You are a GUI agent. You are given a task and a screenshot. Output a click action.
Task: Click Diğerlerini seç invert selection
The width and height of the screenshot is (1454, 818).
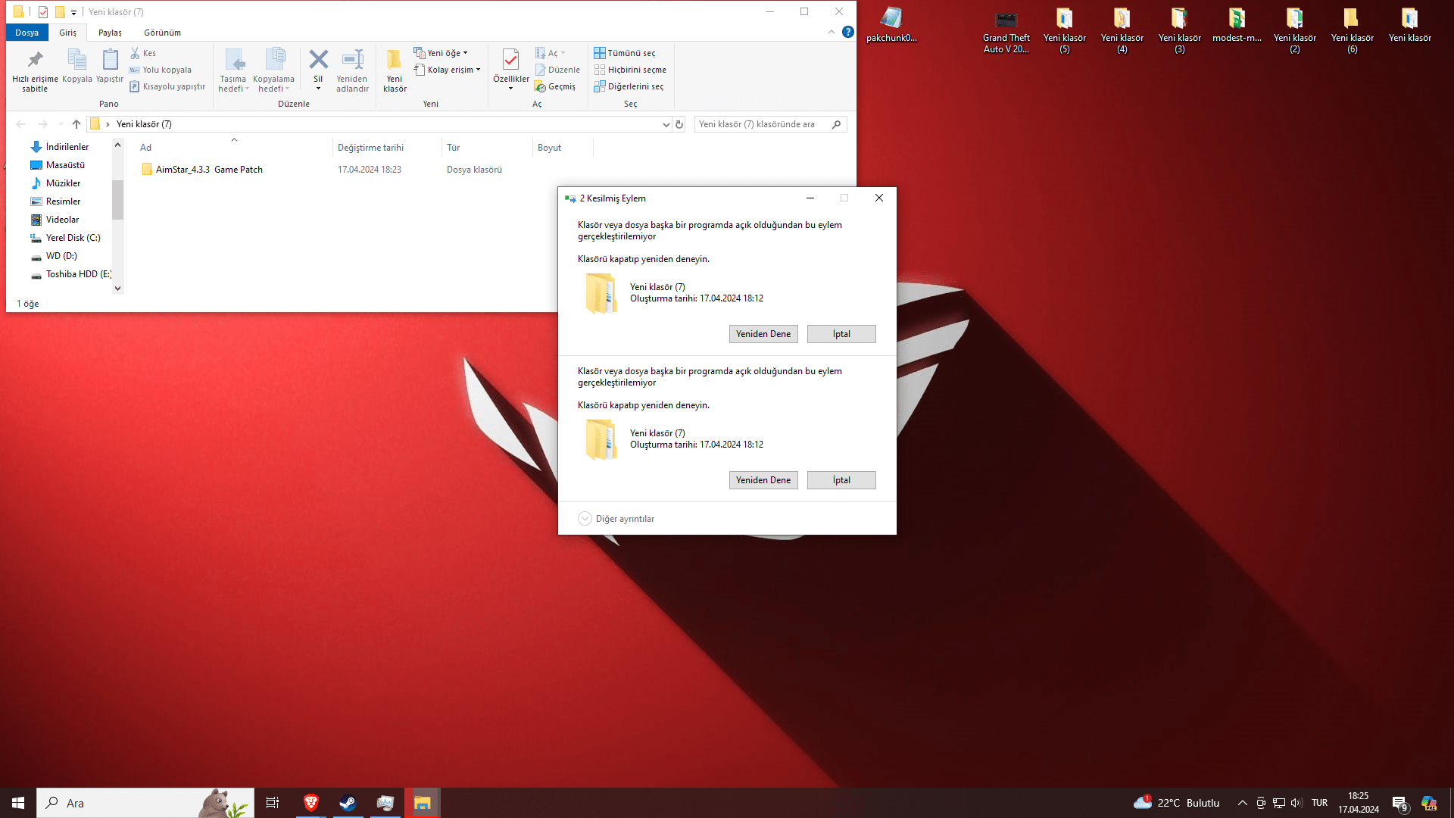pos(629,86)
